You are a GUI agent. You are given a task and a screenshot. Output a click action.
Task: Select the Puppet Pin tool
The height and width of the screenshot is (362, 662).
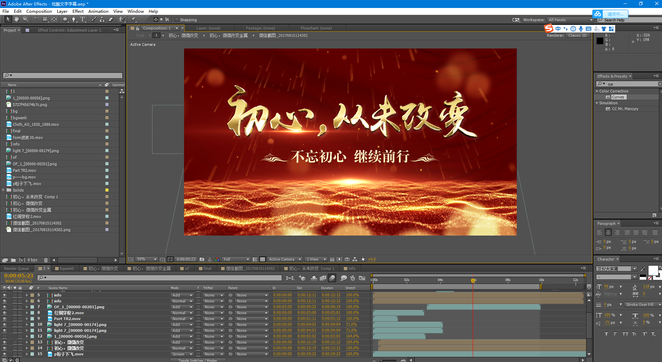pos(133,19)
